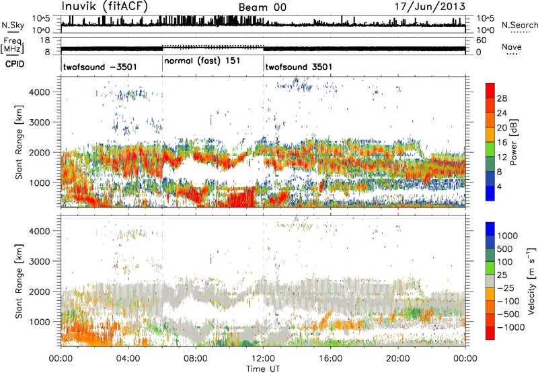Viewport: 538px width, 373px height.
Task: Click the dotted line under N.Search
Action: (x=519, y=32)
